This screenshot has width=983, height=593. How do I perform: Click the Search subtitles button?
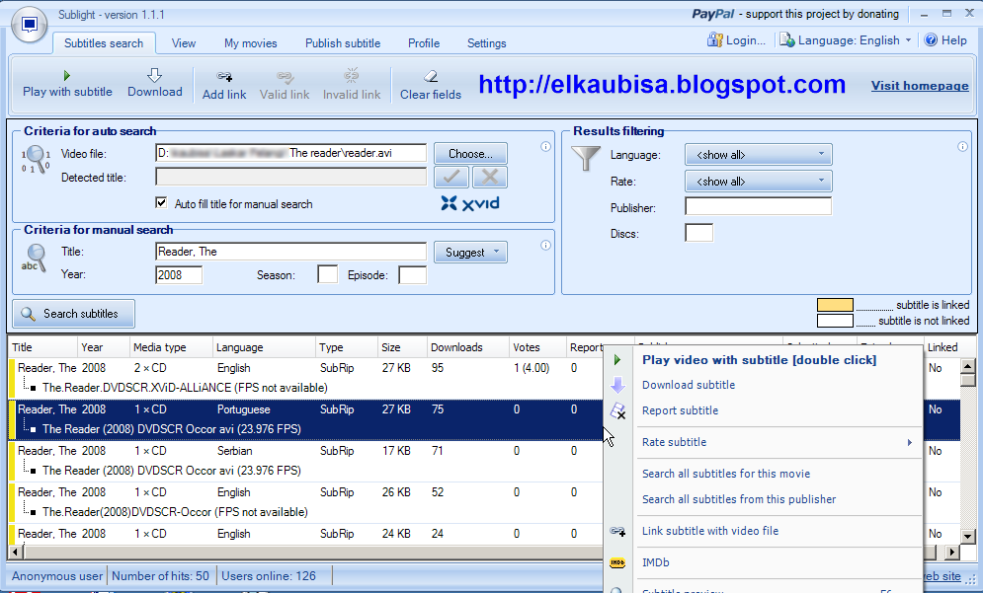[x=73, y=314]
